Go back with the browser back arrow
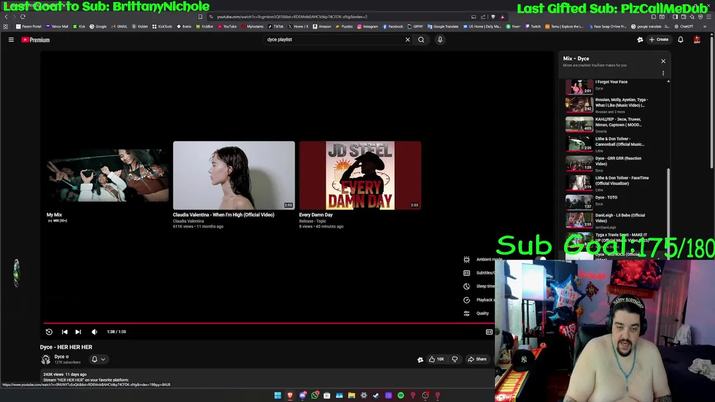 (6, 17)
